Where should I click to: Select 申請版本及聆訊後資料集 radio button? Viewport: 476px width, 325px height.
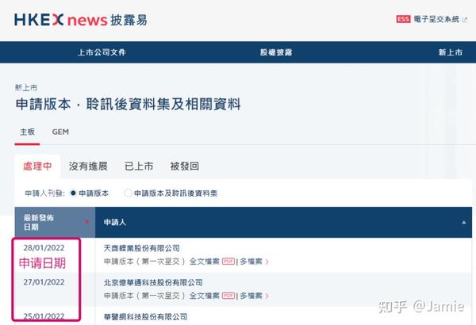pyautogui.click(x=128, y=193)
